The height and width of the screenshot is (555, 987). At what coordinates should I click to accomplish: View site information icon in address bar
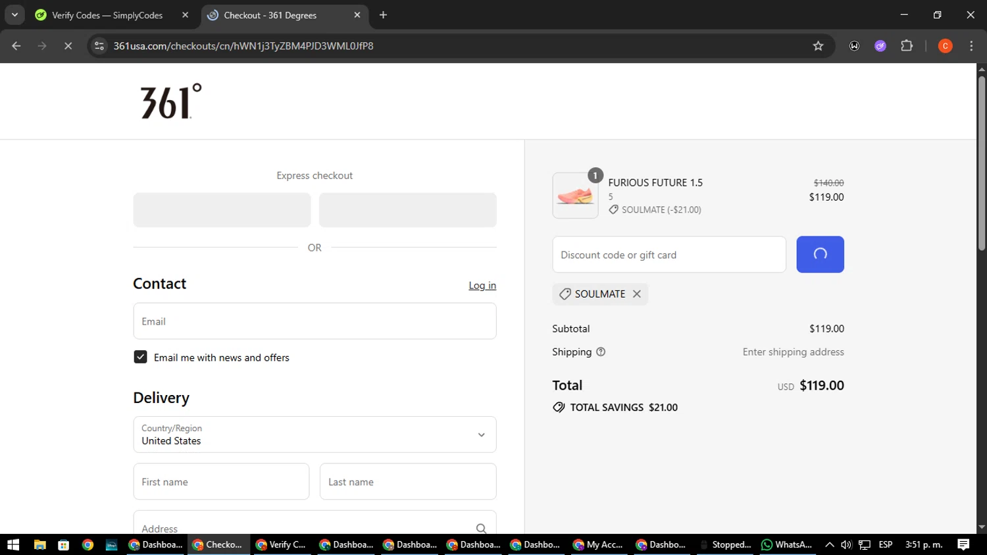[x=99, y=46]
